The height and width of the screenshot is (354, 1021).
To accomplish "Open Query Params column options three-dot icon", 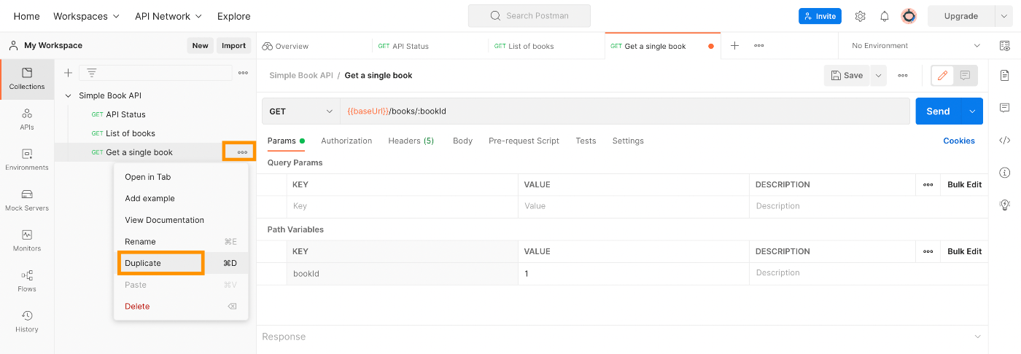I will tap(928, 185).
